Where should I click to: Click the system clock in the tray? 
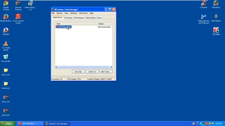tap(219, 124)
